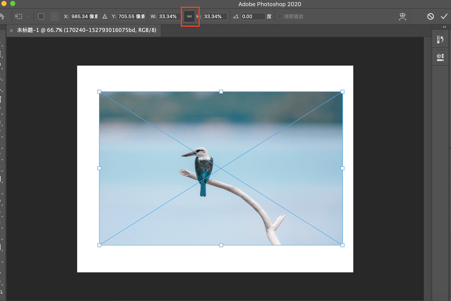Screen dimensions: 451x301
Task: Click the Y position field 705.55
Action: coord(132,17)
